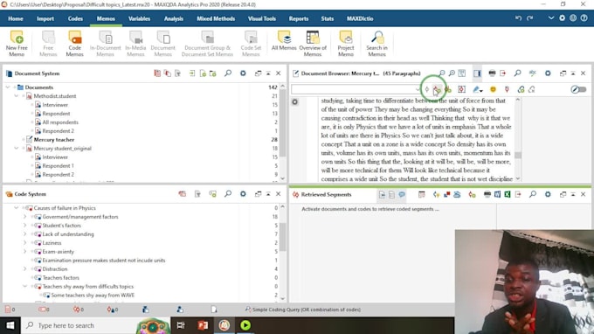The width and height of the screenshot is (594, 334).
Task: Click the paragraph settings gear beside the text
Action: pos(294,101)
